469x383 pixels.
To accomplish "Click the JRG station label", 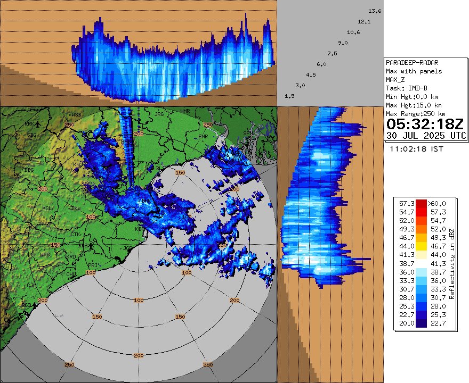I will 159,114.
